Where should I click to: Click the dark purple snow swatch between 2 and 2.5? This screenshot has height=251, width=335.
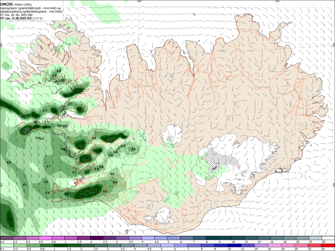tap(97, 238)
